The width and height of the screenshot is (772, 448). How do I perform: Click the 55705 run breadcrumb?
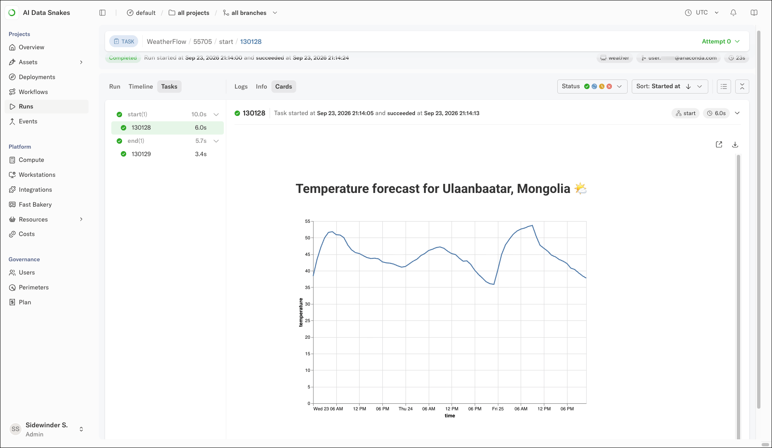203,41
